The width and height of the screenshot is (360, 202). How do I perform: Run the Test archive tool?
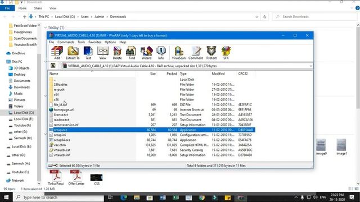pos(88,53)
